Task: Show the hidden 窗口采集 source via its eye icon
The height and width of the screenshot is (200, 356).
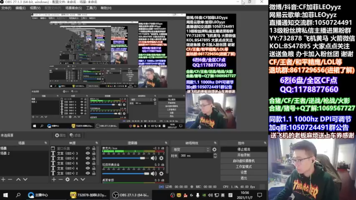Action: 88,148
